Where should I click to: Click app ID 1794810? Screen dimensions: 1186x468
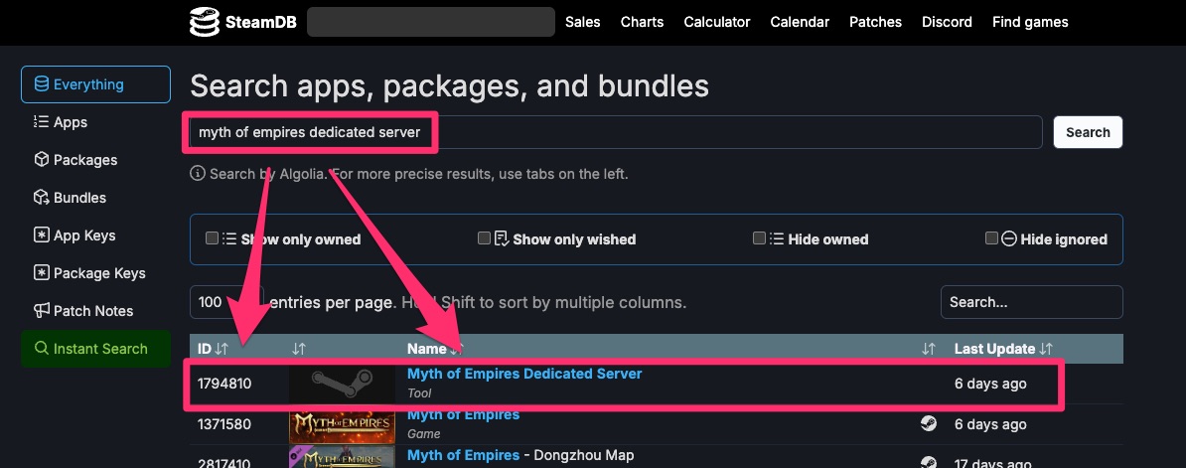tap(224, 384)
